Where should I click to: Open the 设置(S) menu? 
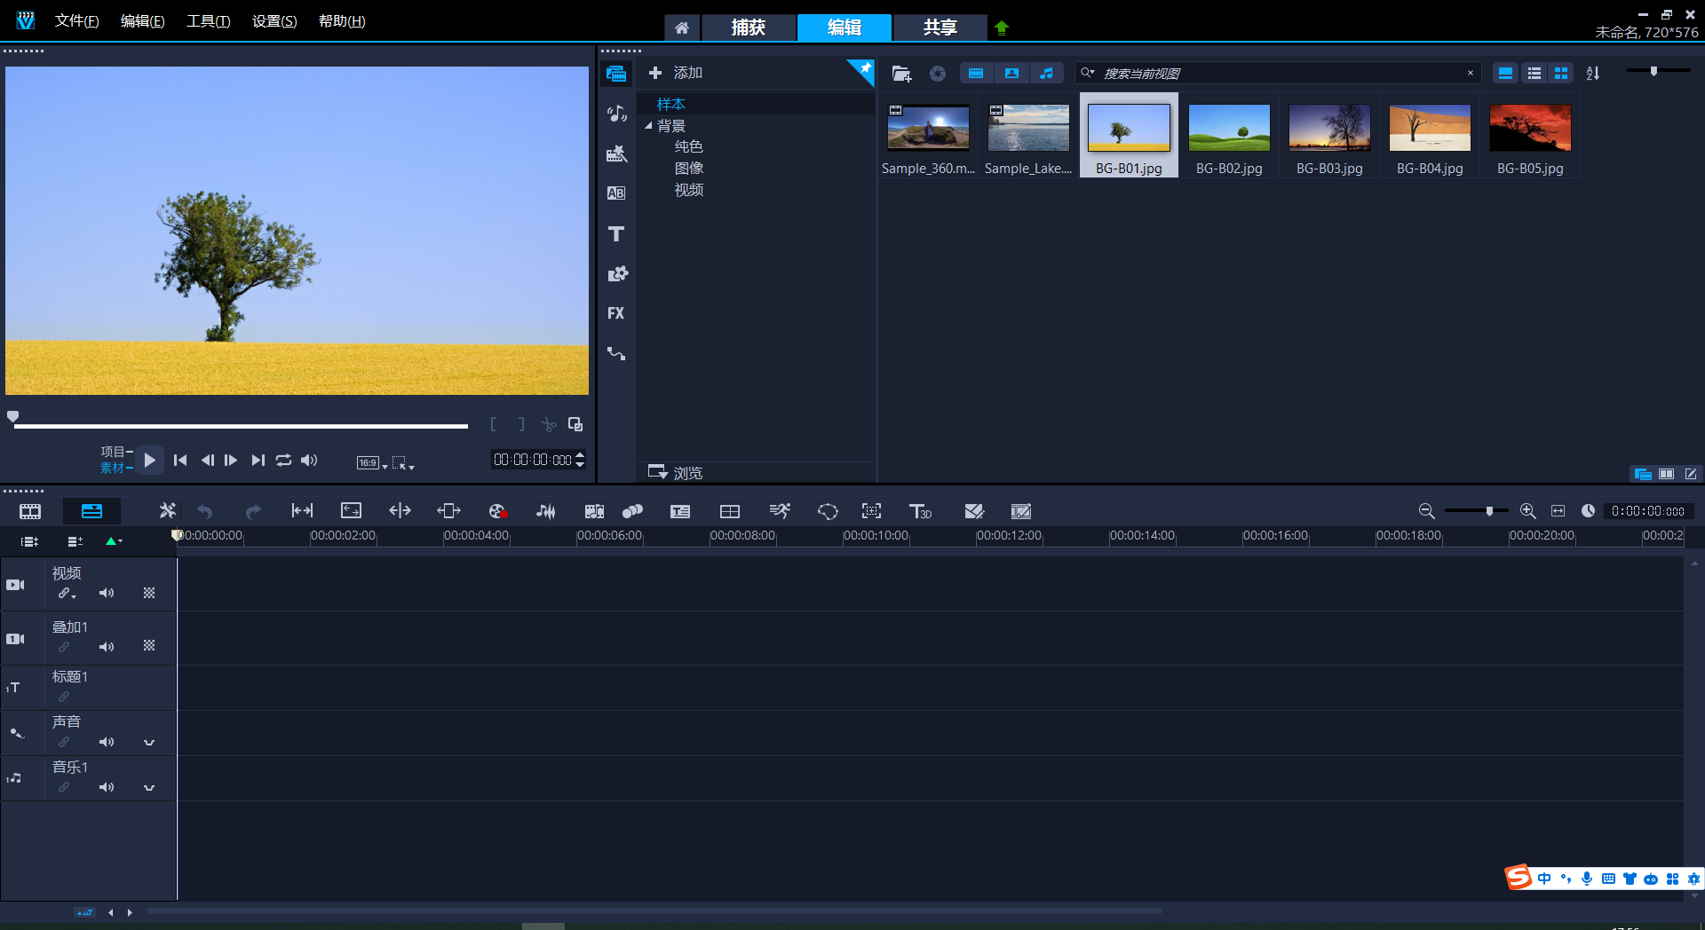pyautogui.click(x=274, y=21)
